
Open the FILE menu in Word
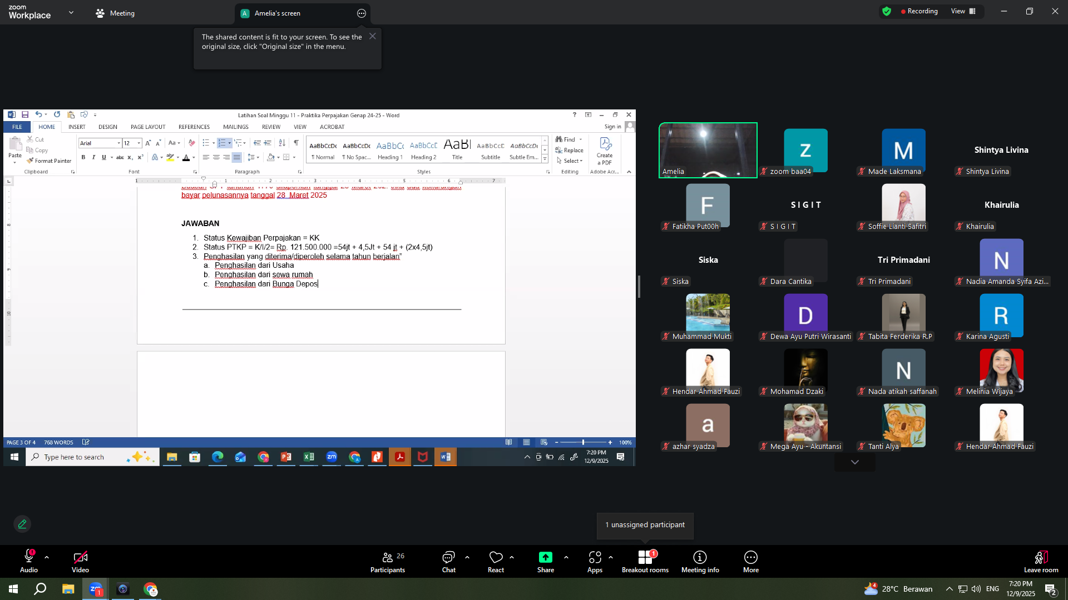17,127
